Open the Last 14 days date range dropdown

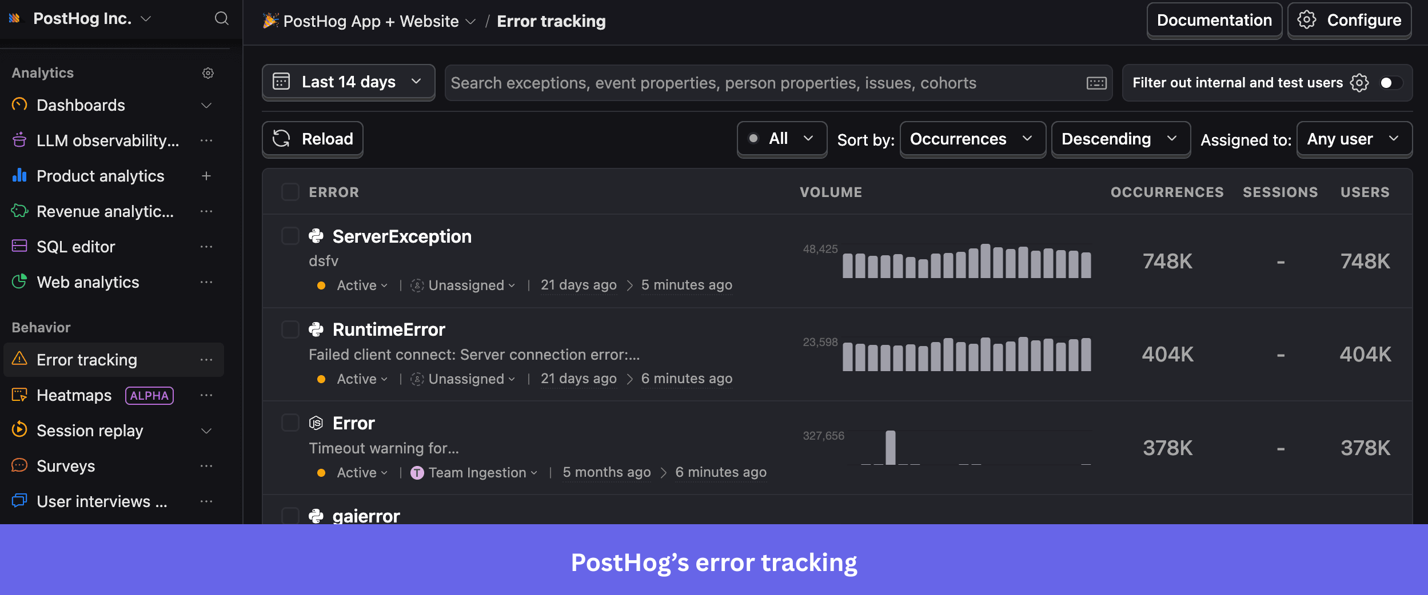point(348,82)
